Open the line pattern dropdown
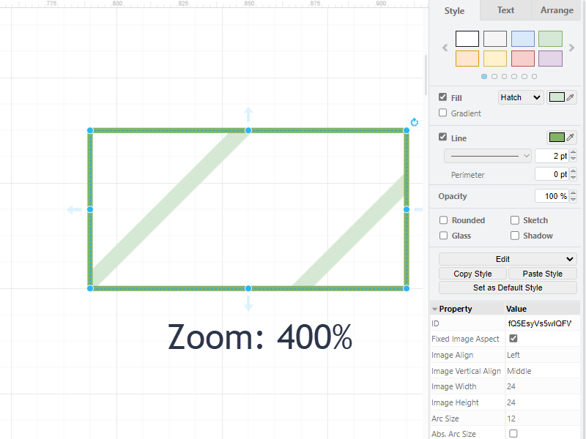Viewport: 586px width, 439px height. tap(487, 156)
